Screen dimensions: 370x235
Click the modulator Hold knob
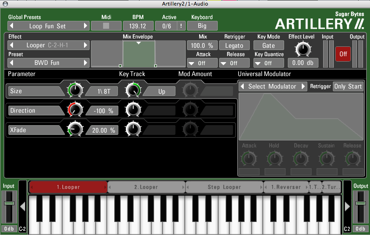pos(275,159)
